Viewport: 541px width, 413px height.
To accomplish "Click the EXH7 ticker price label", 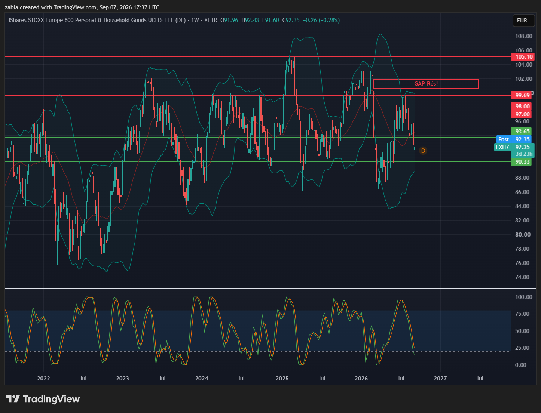I will click(x=514, y=147).
